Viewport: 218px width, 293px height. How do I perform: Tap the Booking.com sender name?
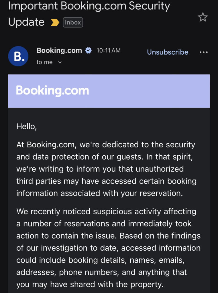[x=59, y=51]
